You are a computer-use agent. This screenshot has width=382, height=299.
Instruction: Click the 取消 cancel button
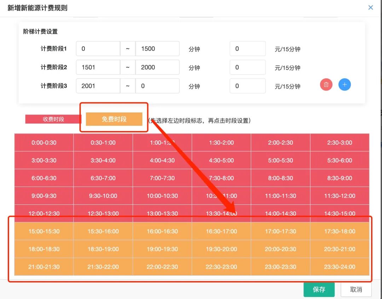point(356,289)
